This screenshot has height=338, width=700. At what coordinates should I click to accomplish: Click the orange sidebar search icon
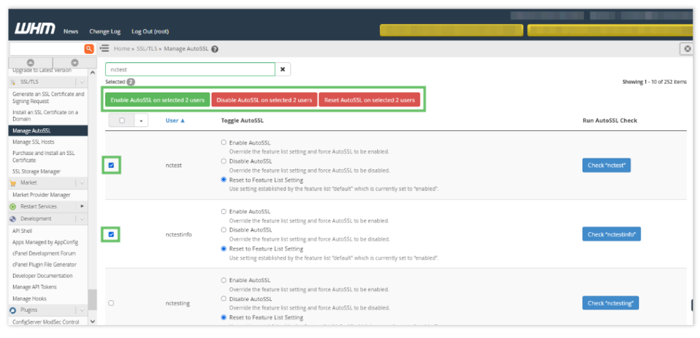tap(89, 49)
